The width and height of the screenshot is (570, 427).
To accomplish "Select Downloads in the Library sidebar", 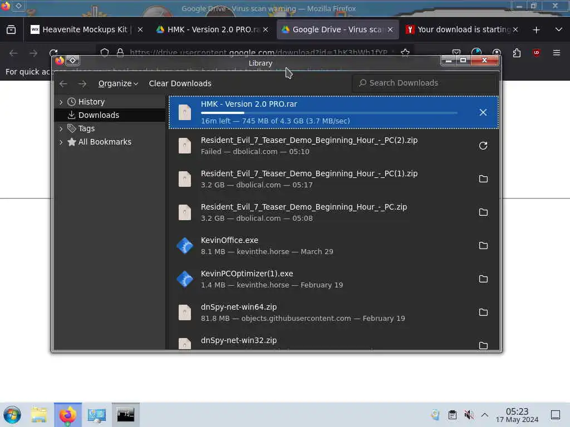I will (110, 115).
